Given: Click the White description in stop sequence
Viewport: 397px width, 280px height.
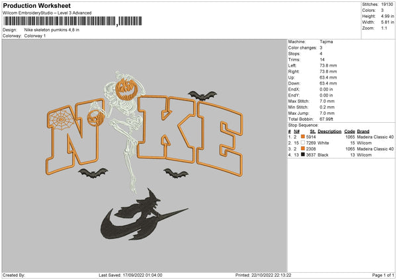Looking at the screenshot, I should pyautogui.click(x=323, y=143).
